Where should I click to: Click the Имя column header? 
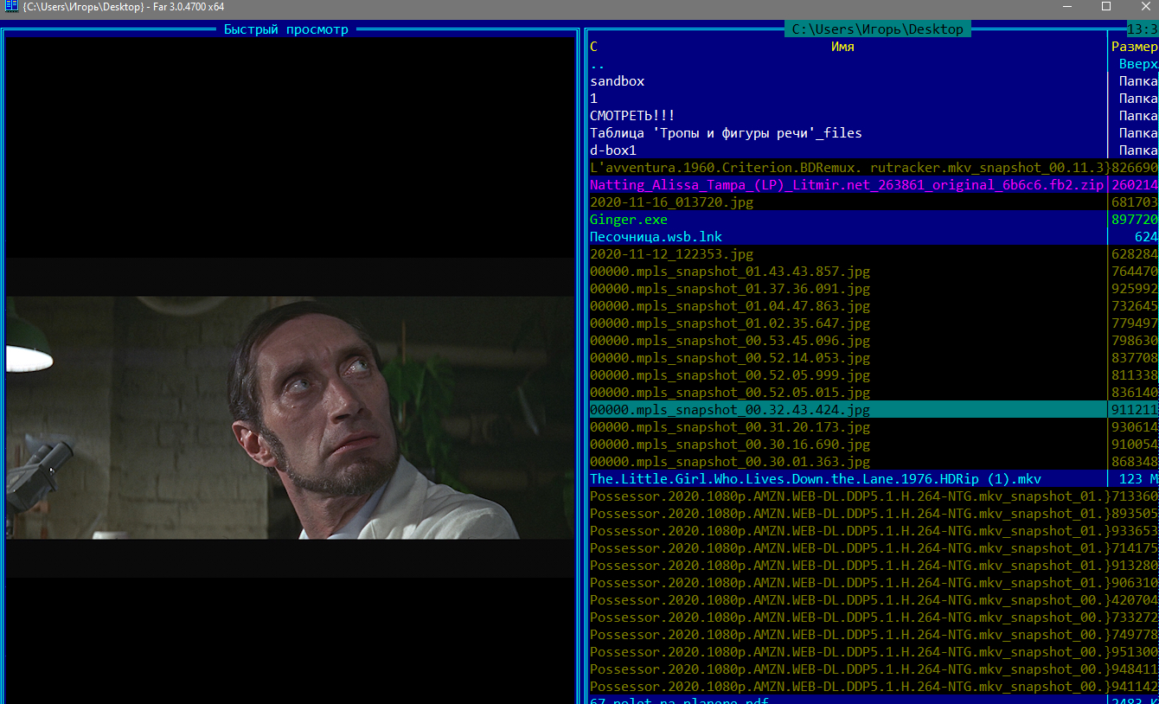(842, 47)
